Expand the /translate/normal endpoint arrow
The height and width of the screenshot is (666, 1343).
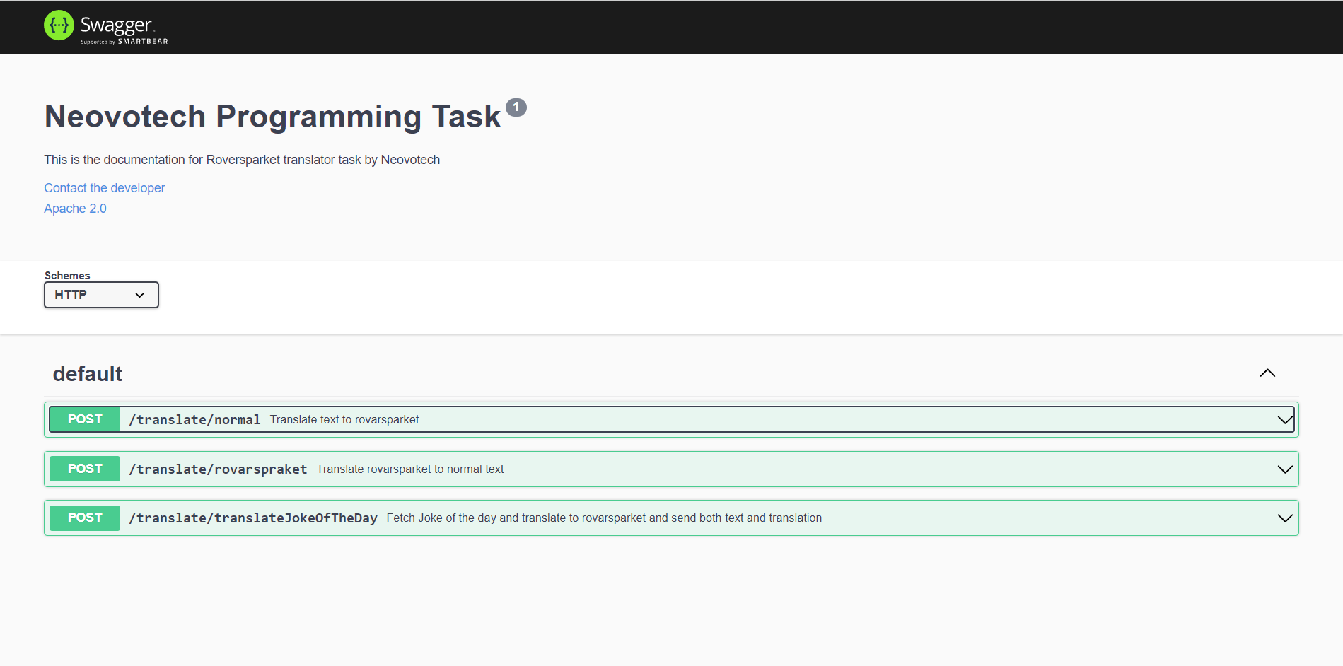coord(1285,420)
